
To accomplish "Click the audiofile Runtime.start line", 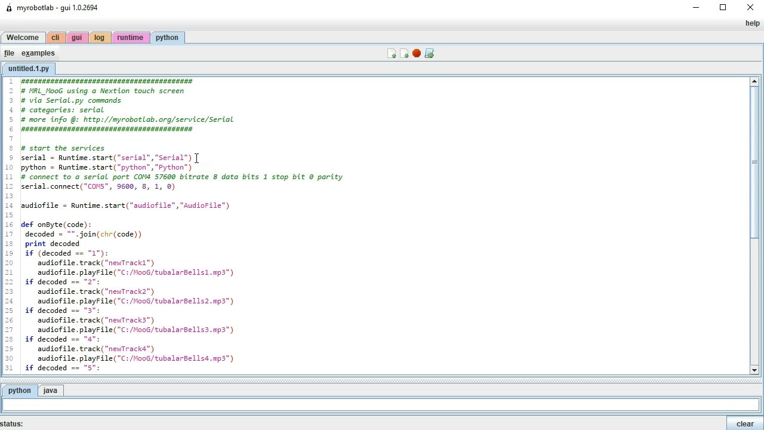I will point(125,205).
